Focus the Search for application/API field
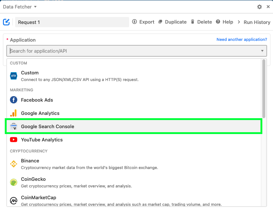This screenshot has width=273, height=211. (136, 51)
